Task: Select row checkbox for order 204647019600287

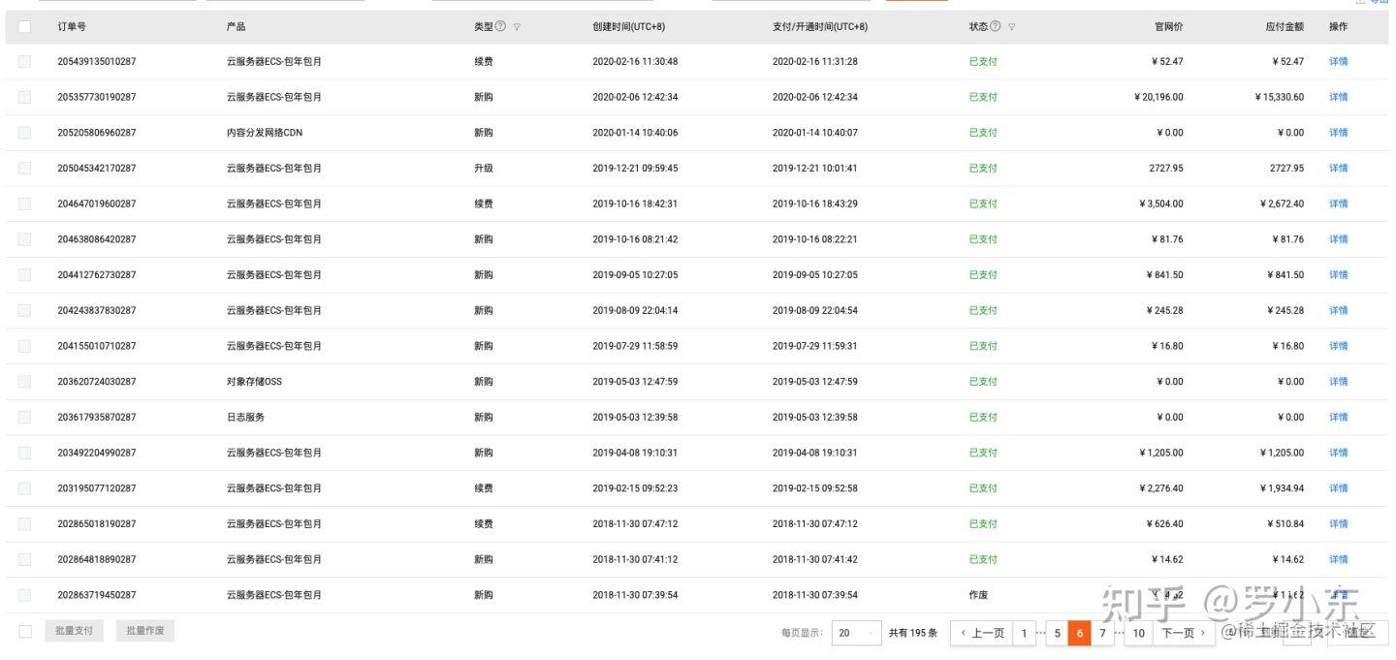Action: tap(24, 204)
